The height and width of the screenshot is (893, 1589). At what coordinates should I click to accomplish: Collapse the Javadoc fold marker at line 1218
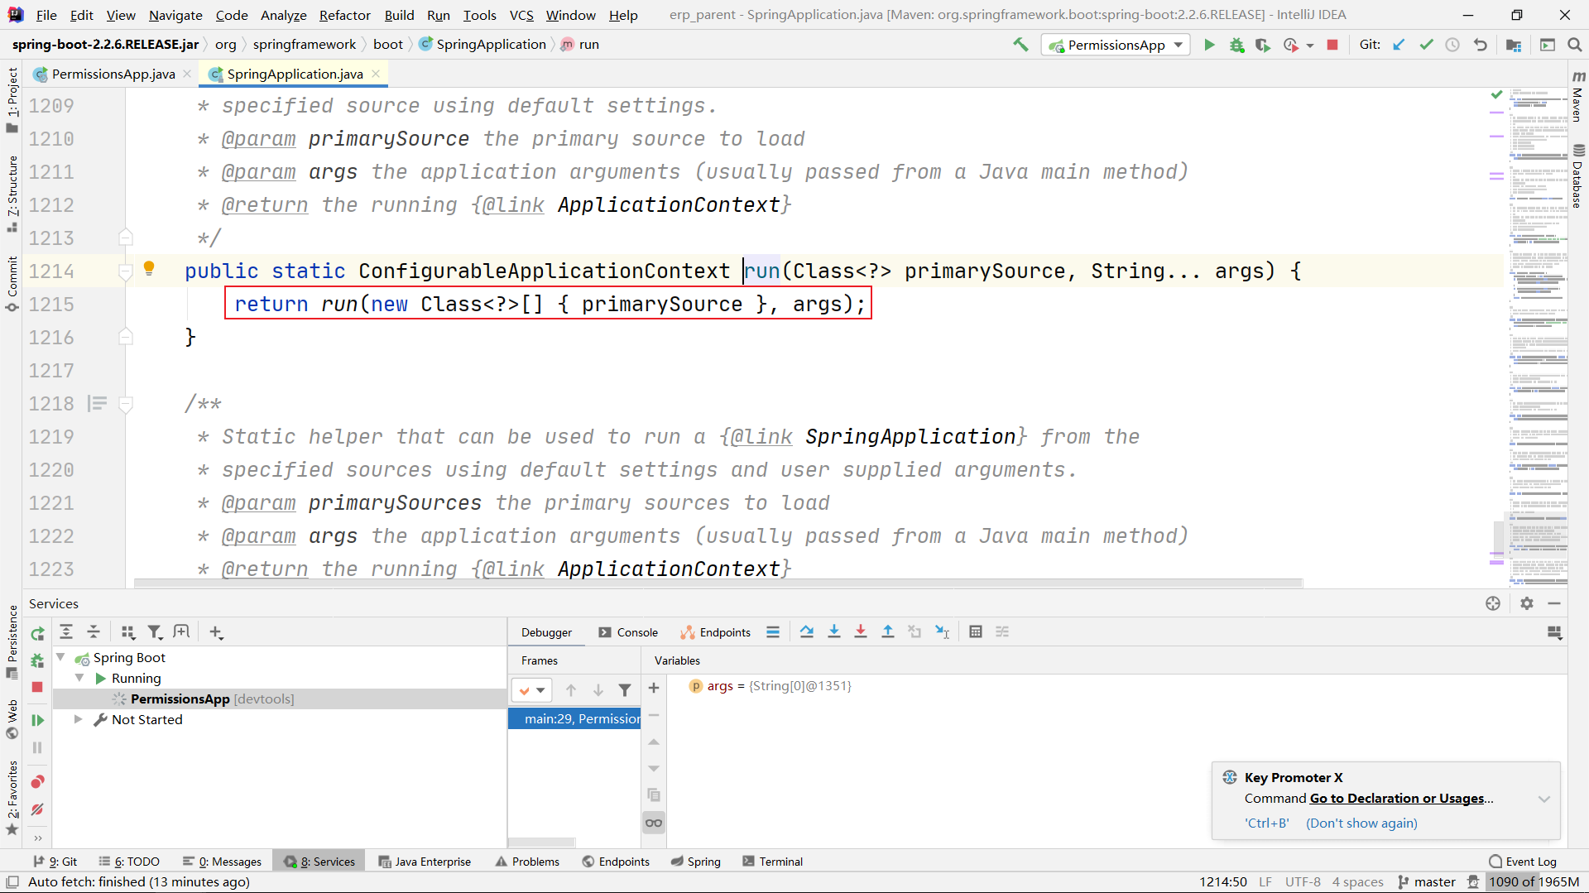tap(126, 404)
